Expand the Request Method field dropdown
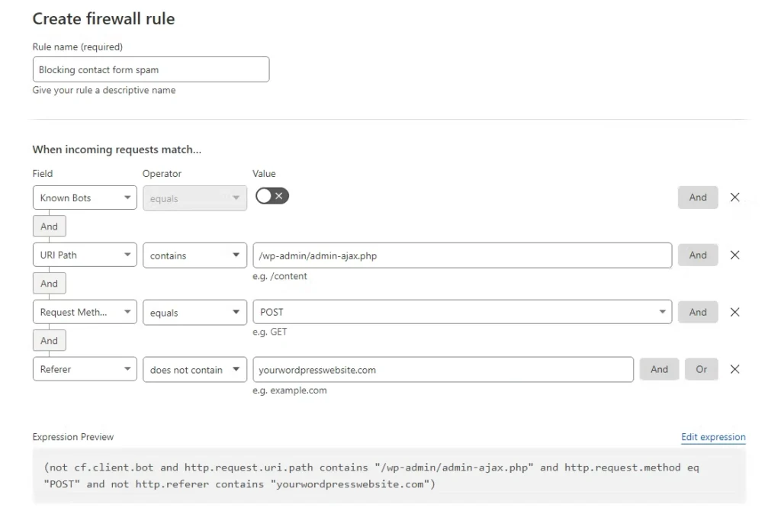 point(85,312)
